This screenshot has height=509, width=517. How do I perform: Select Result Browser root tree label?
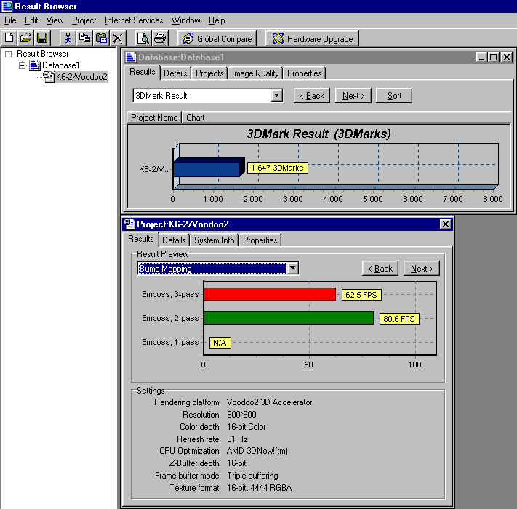pos(42,54)
